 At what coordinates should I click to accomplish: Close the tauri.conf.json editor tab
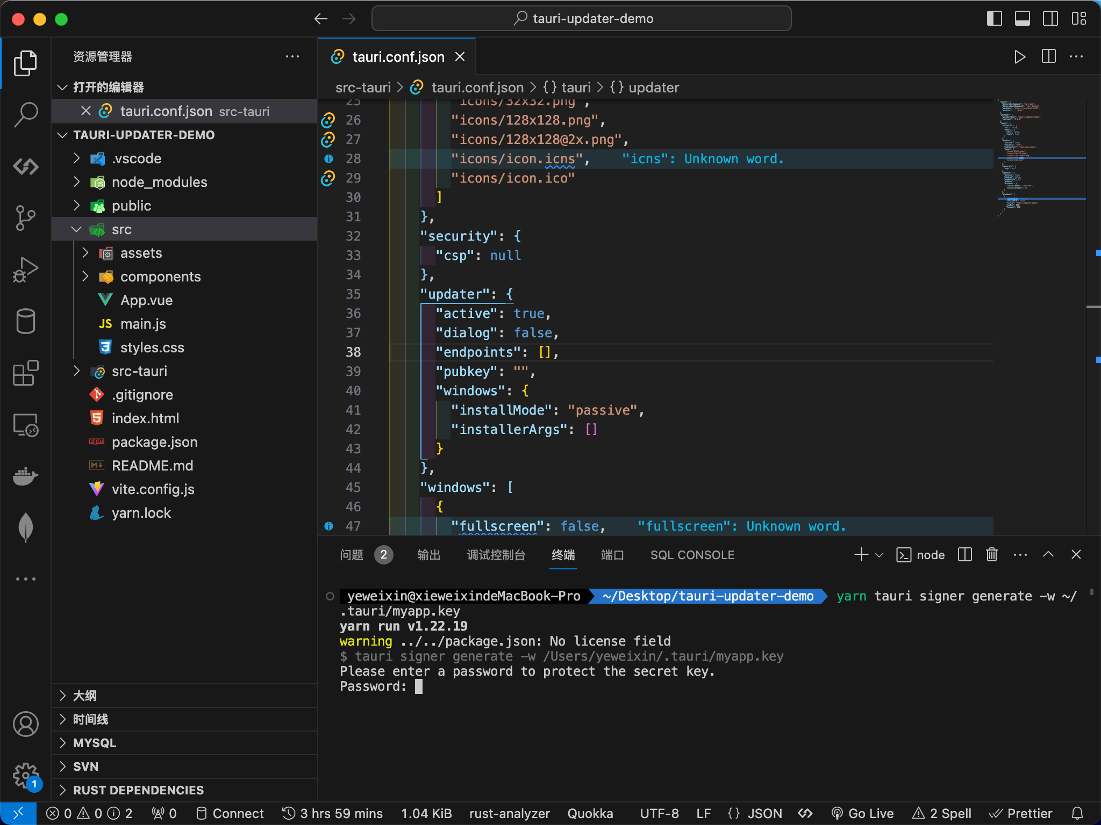460,56
